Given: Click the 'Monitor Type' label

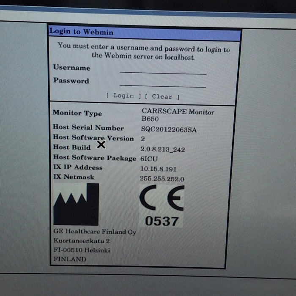Looking at the screenshot, I should pos(77,113).
